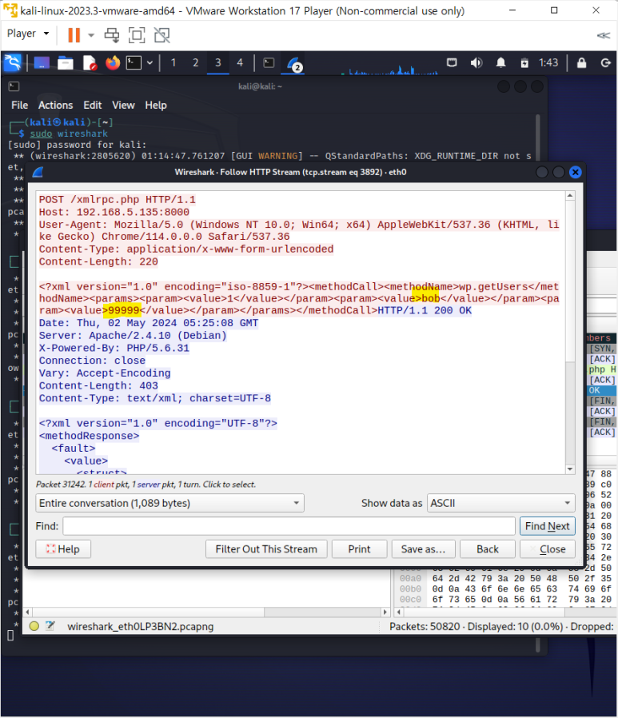Screen dimensions: 618x718
Task: Click the sudo wireshark command in terminal
Action: [x=69, y=134]
